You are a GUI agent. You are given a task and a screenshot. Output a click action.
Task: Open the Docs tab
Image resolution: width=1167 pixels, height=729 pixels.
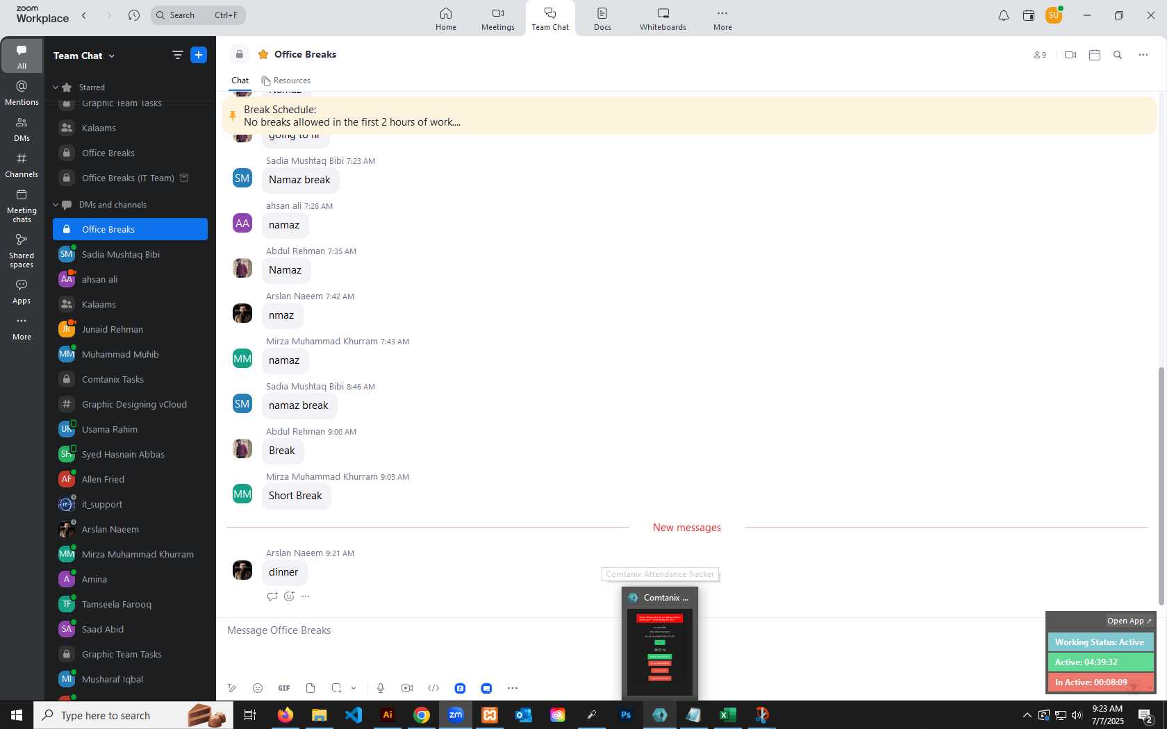click(602, 19)
